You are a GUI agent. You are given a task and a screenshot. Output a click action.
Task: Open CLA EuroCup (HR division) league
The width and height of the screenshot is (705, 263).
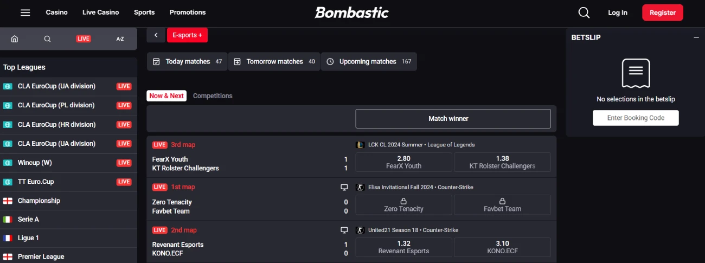[68, 124]
